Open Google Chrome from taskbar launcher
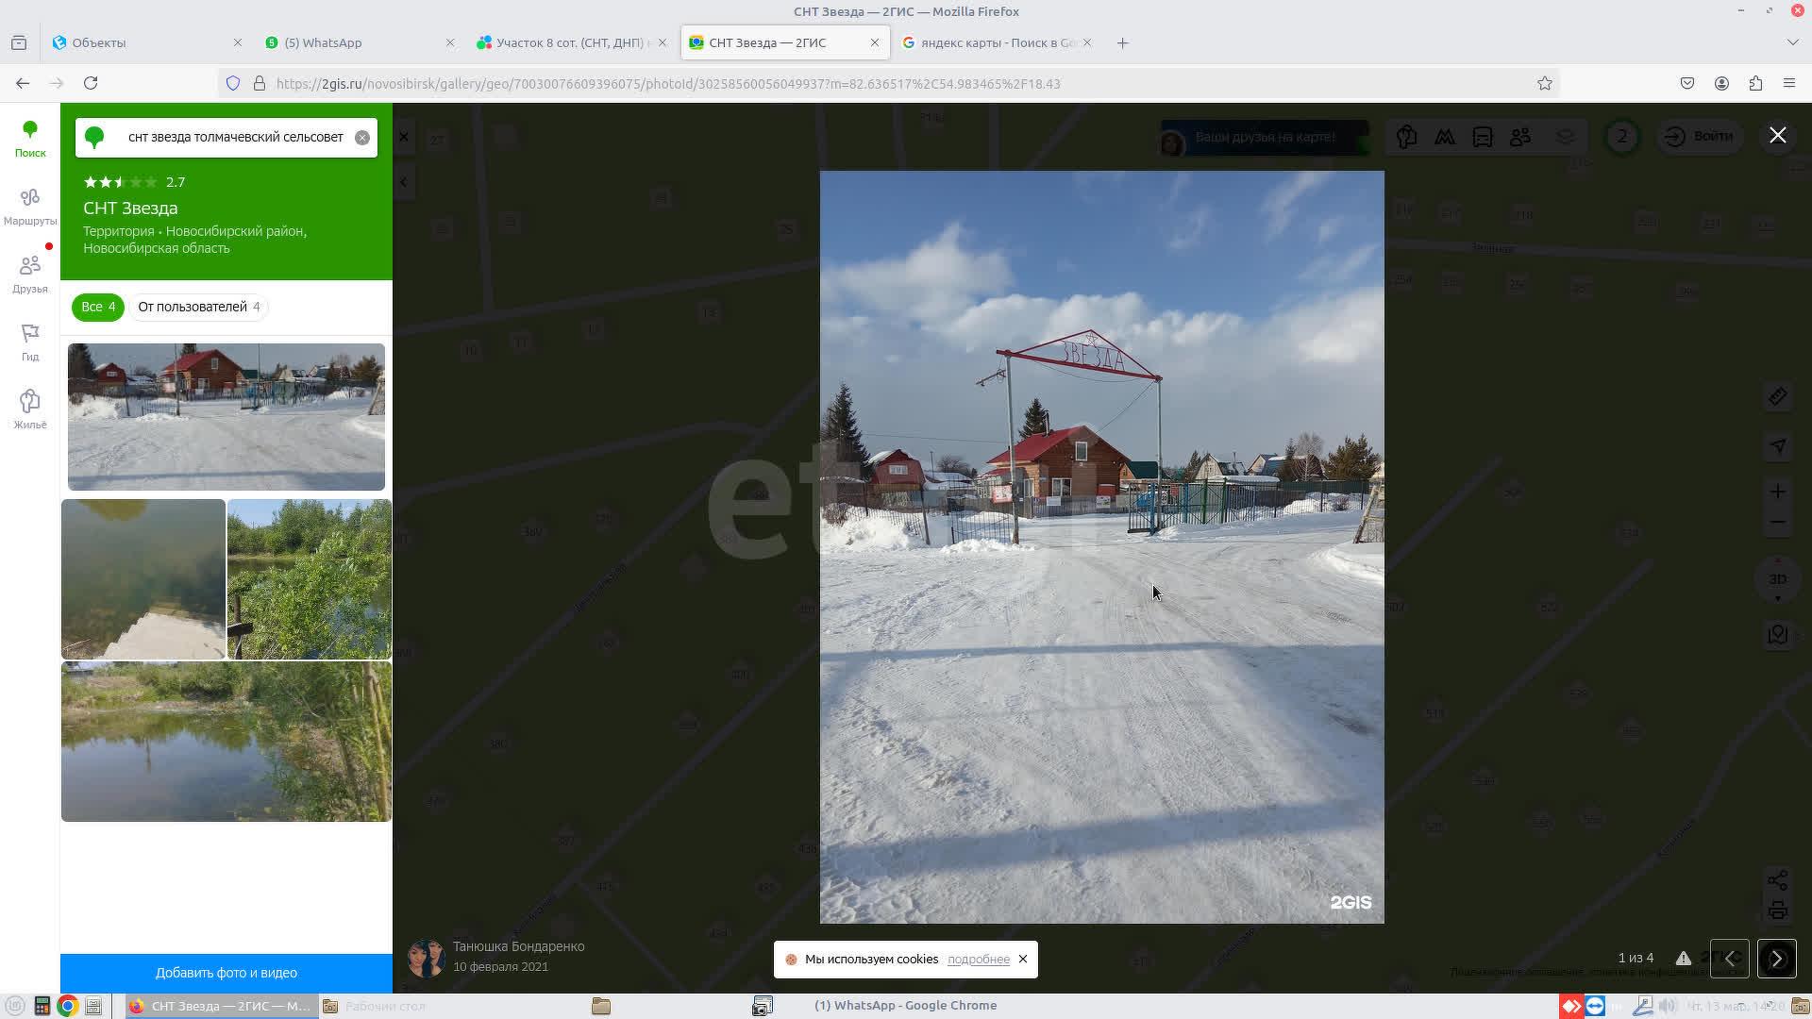 pyautogui.click(x=67, y=1006)
